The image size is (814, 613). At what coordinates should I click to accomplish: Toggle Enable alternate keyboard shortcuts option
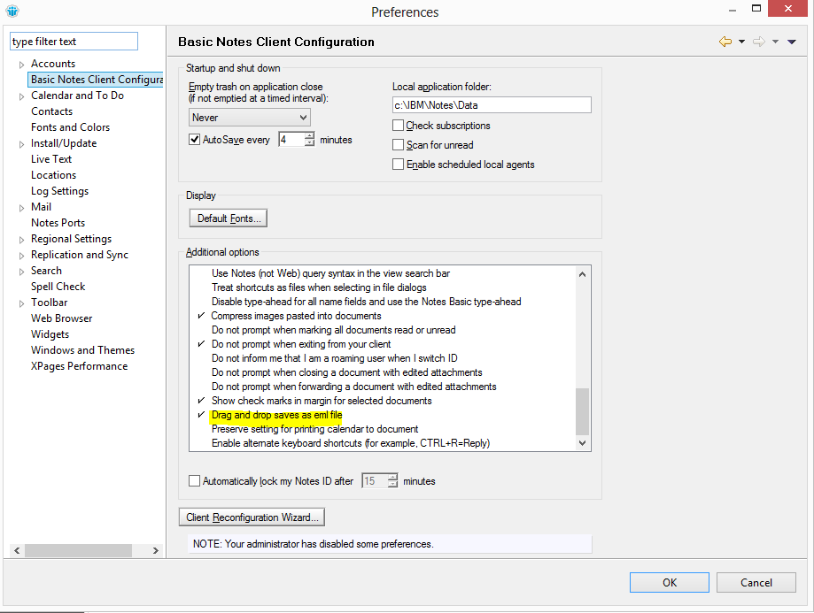[351, 443]
